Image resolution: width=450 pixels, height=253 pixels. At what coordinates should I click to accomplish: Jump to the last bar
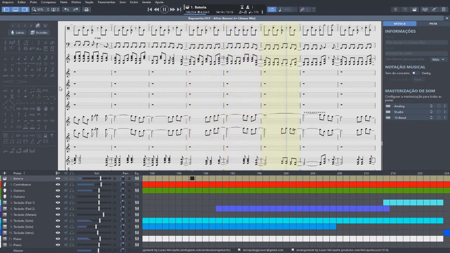pos(179,9)
